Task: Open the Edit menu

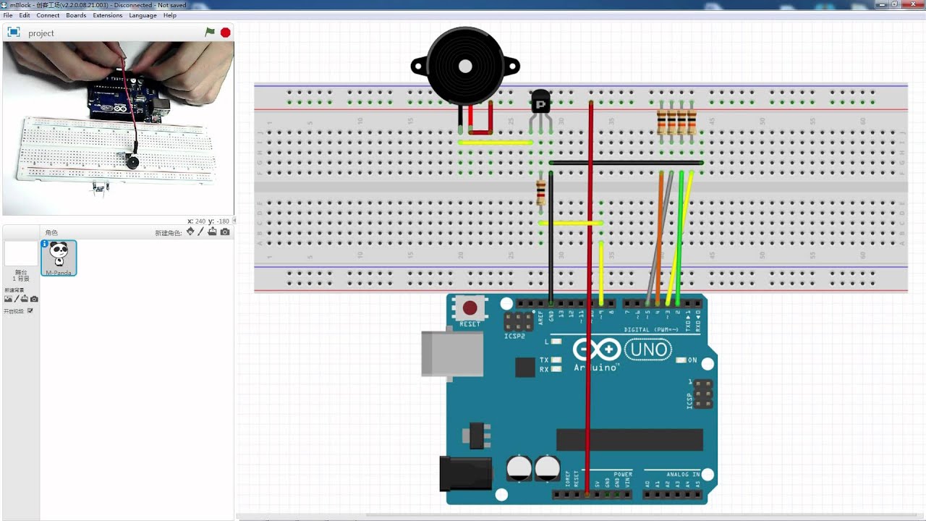Action: point(25,15)
